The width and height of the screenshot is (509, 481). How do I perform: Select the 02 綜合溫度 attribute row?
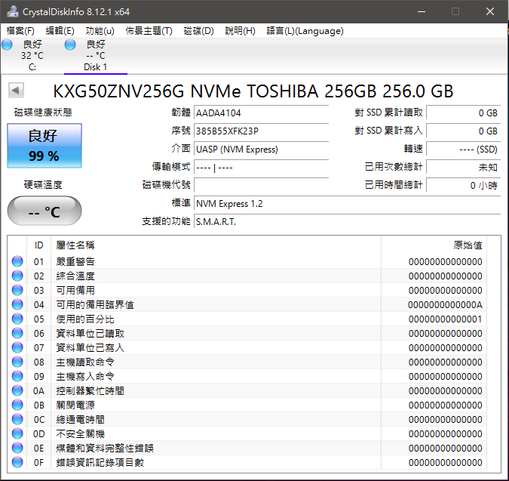pyautogui.click(x=226, y=276)
